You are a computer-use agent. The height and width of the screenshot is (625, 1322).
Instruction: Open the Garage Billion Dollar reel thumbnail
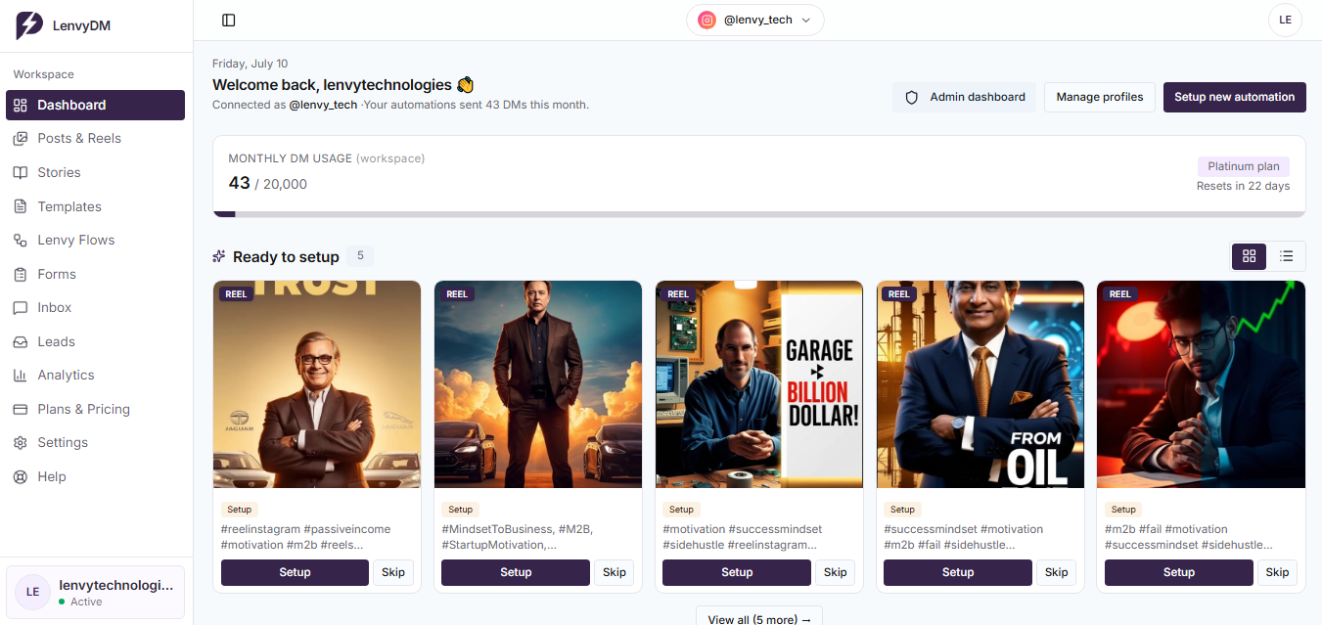pos(759,384)
